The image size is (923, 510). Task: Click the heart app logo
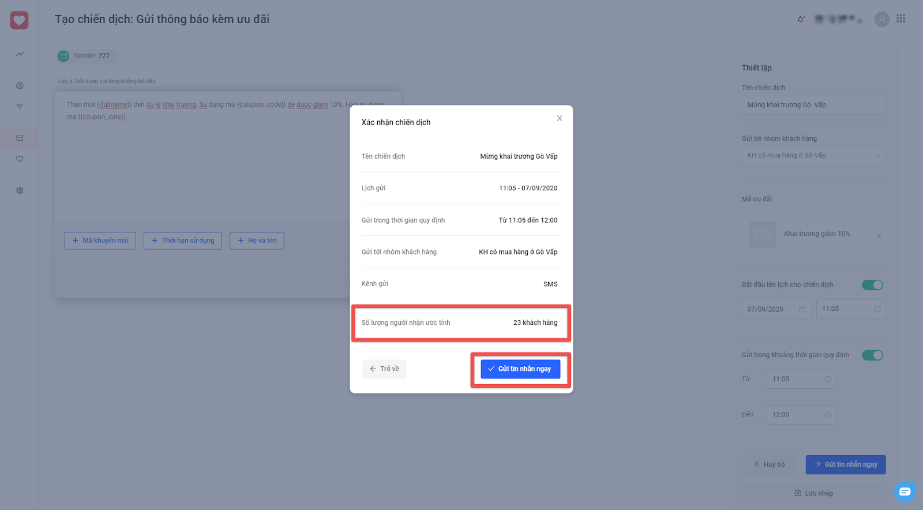tap(19, 20)
